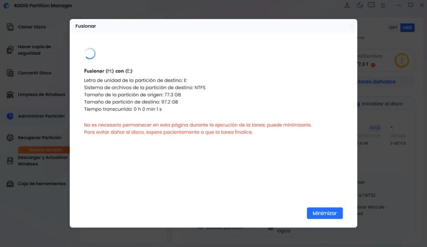Click the Letra de unidad destino line
Screen dimensions: 427x247
pos(136,80)
